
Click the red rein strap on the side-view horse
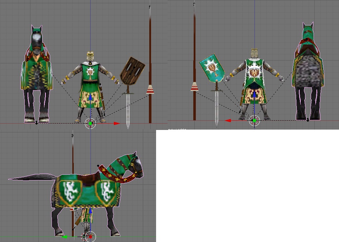tap(118, 175)
